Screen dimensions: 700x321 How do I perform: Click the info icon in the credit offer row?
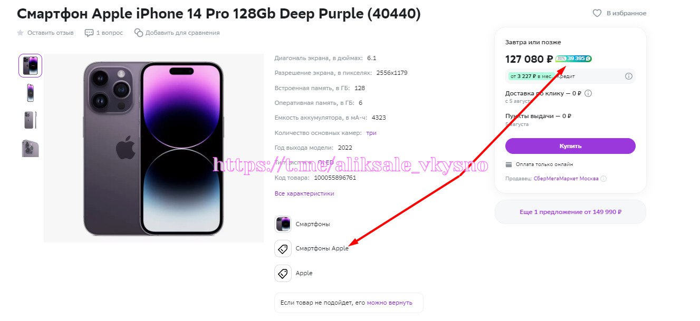point(629,76)
